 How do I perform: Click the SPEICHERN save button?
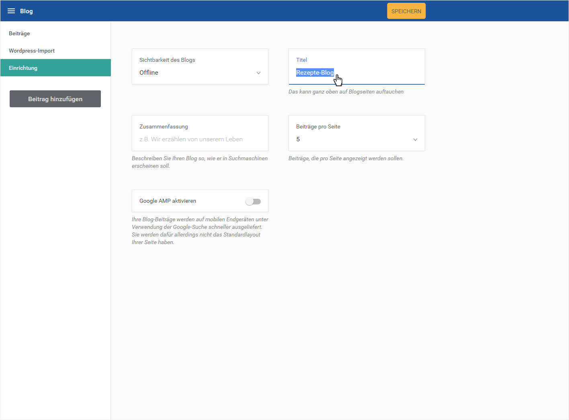(406, 11)
